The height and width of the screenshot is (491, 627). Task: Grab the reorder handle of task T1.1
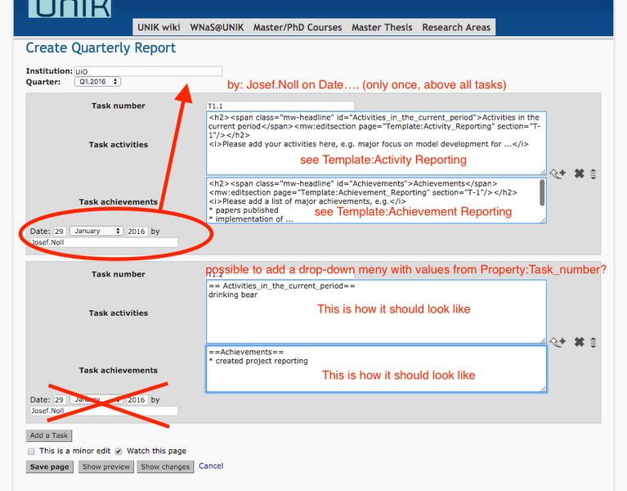point(593,174)
